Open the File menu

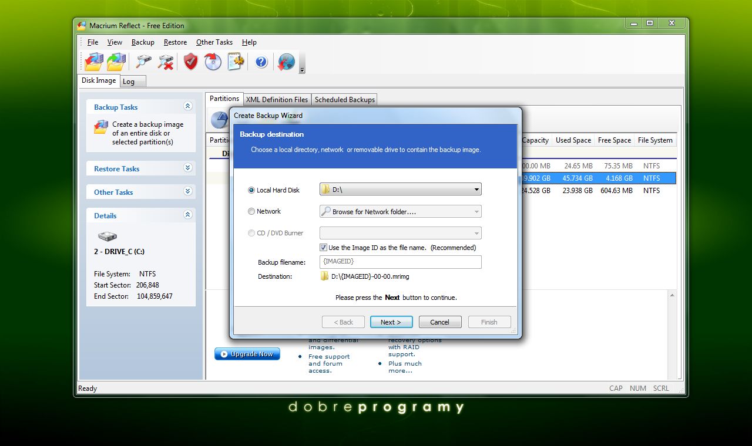click(93, 42)
